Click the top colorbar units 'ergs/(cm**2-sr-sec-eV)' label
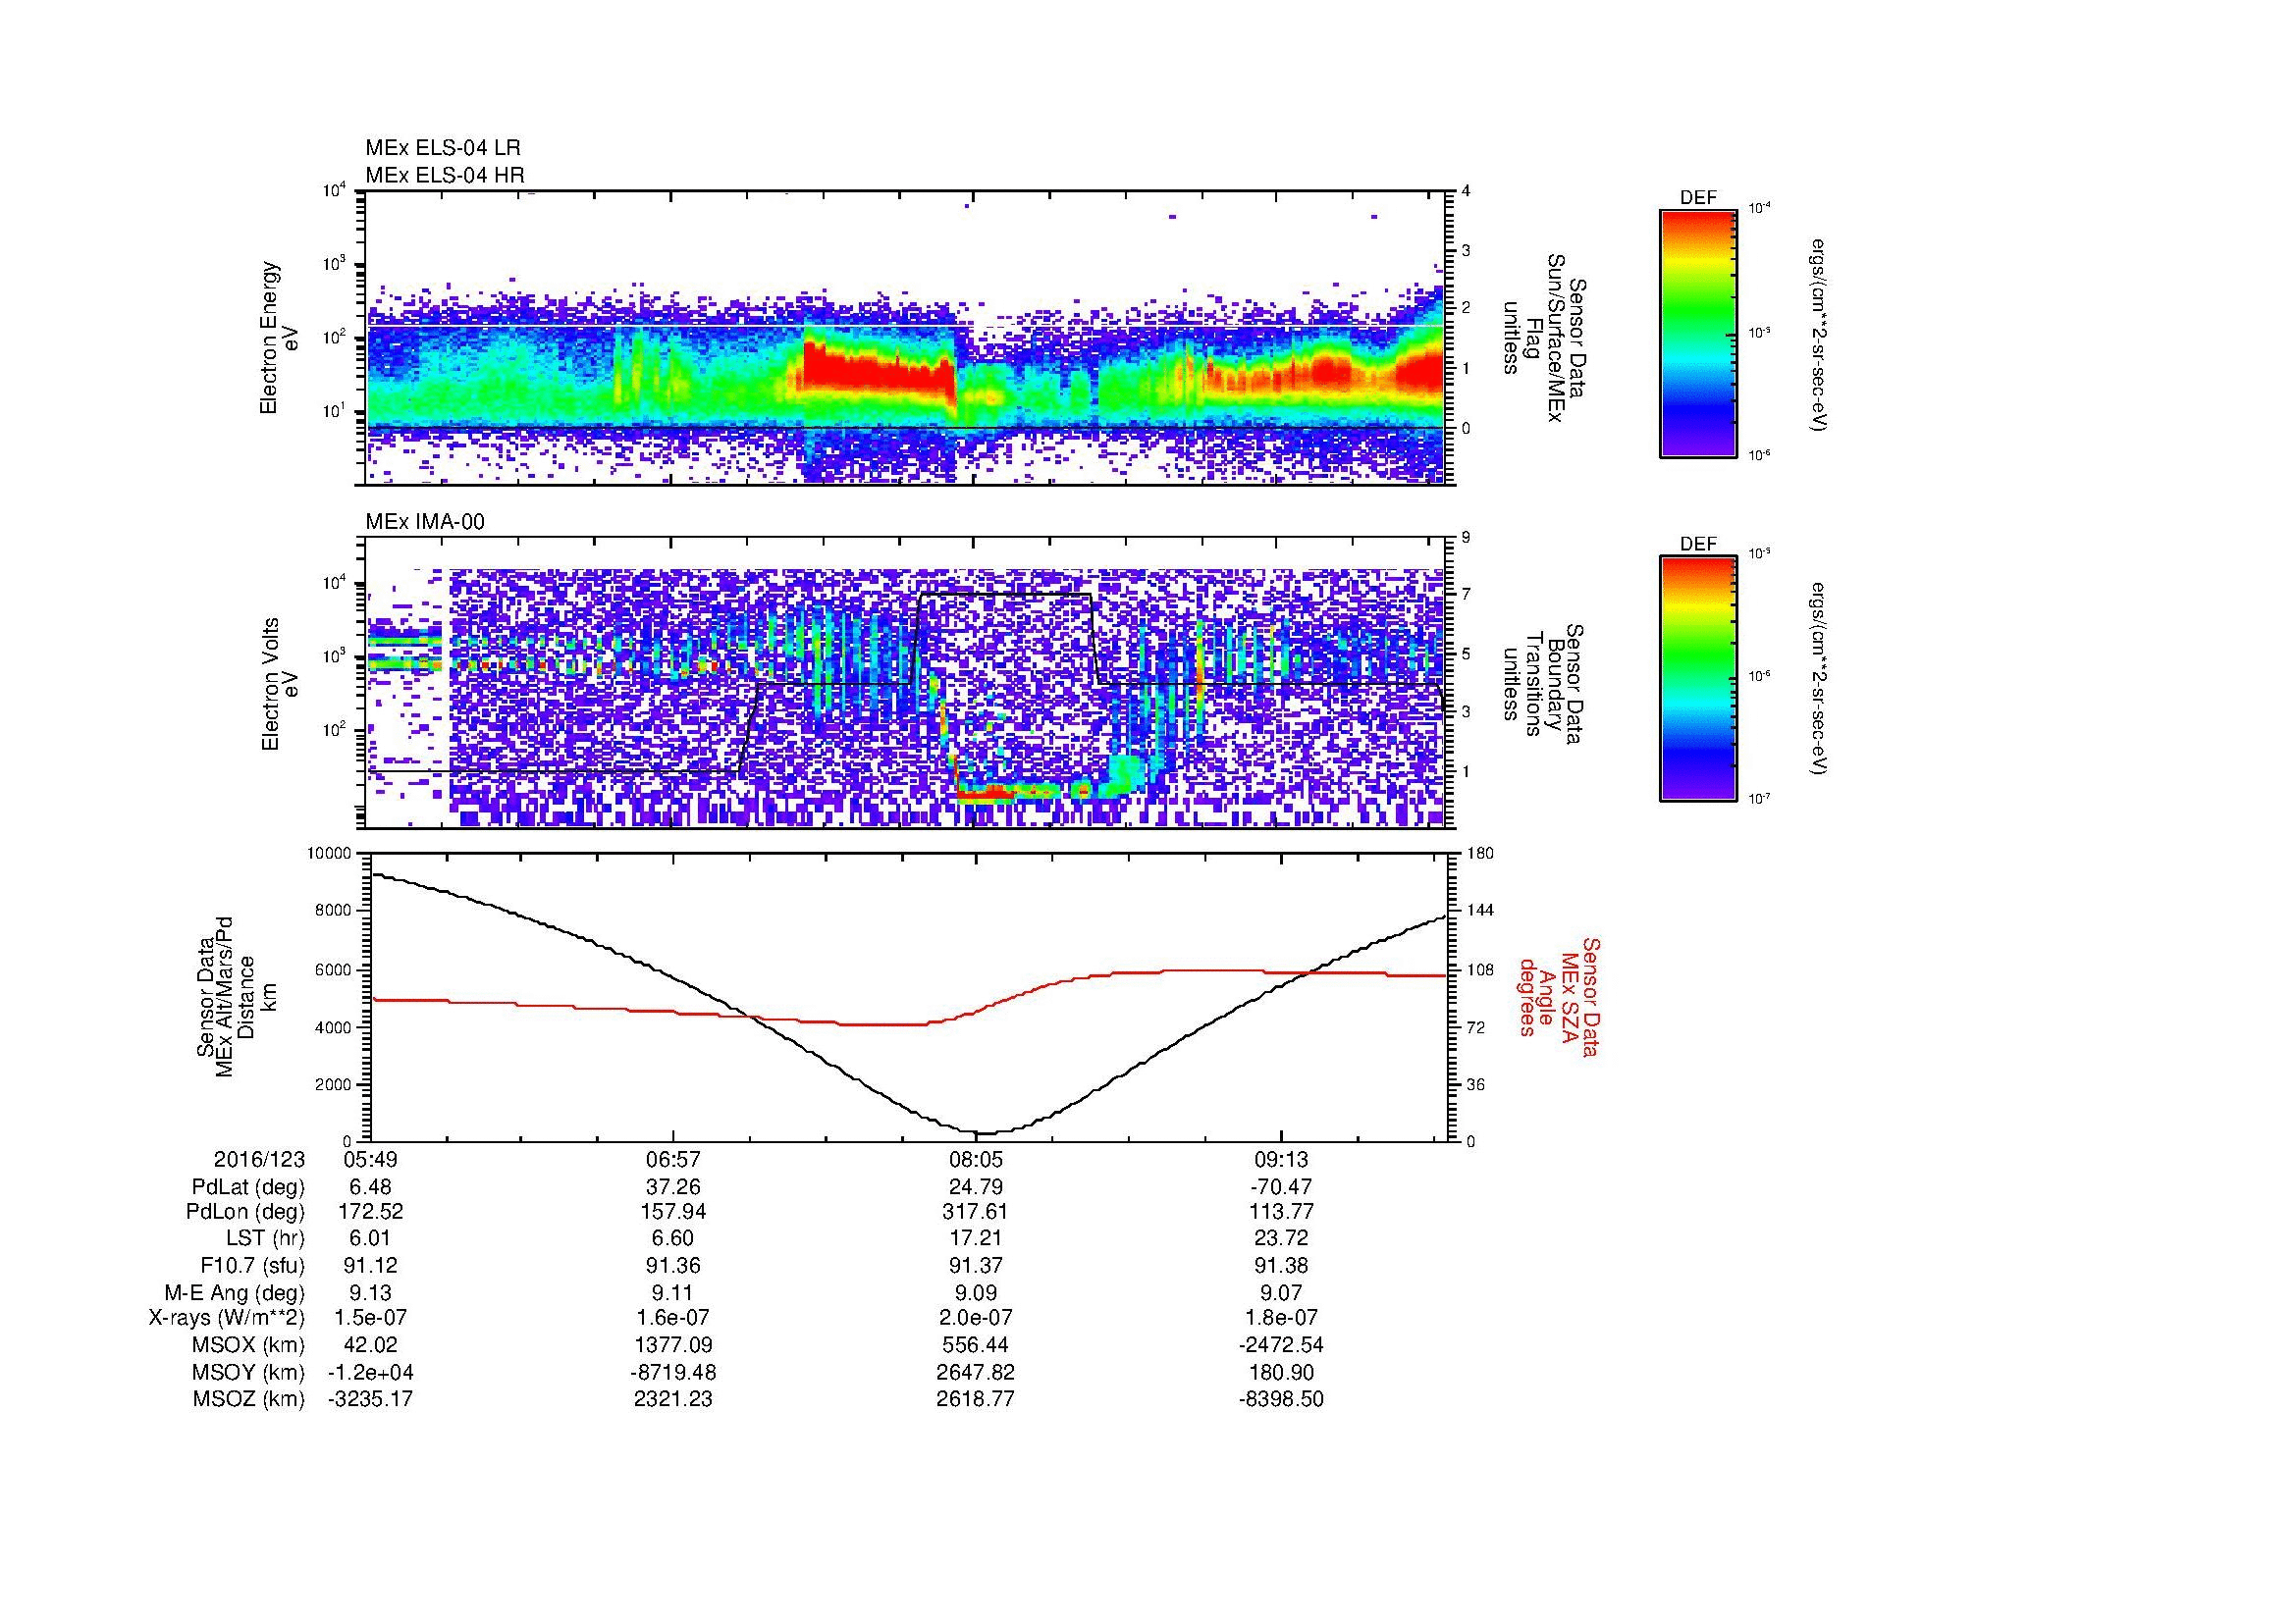The width and height of the screenshot is (2296, 1622). (x=1818, y=334)
